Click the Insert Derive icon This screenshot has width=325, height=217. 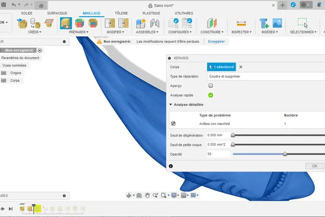(x=264, y=23)
